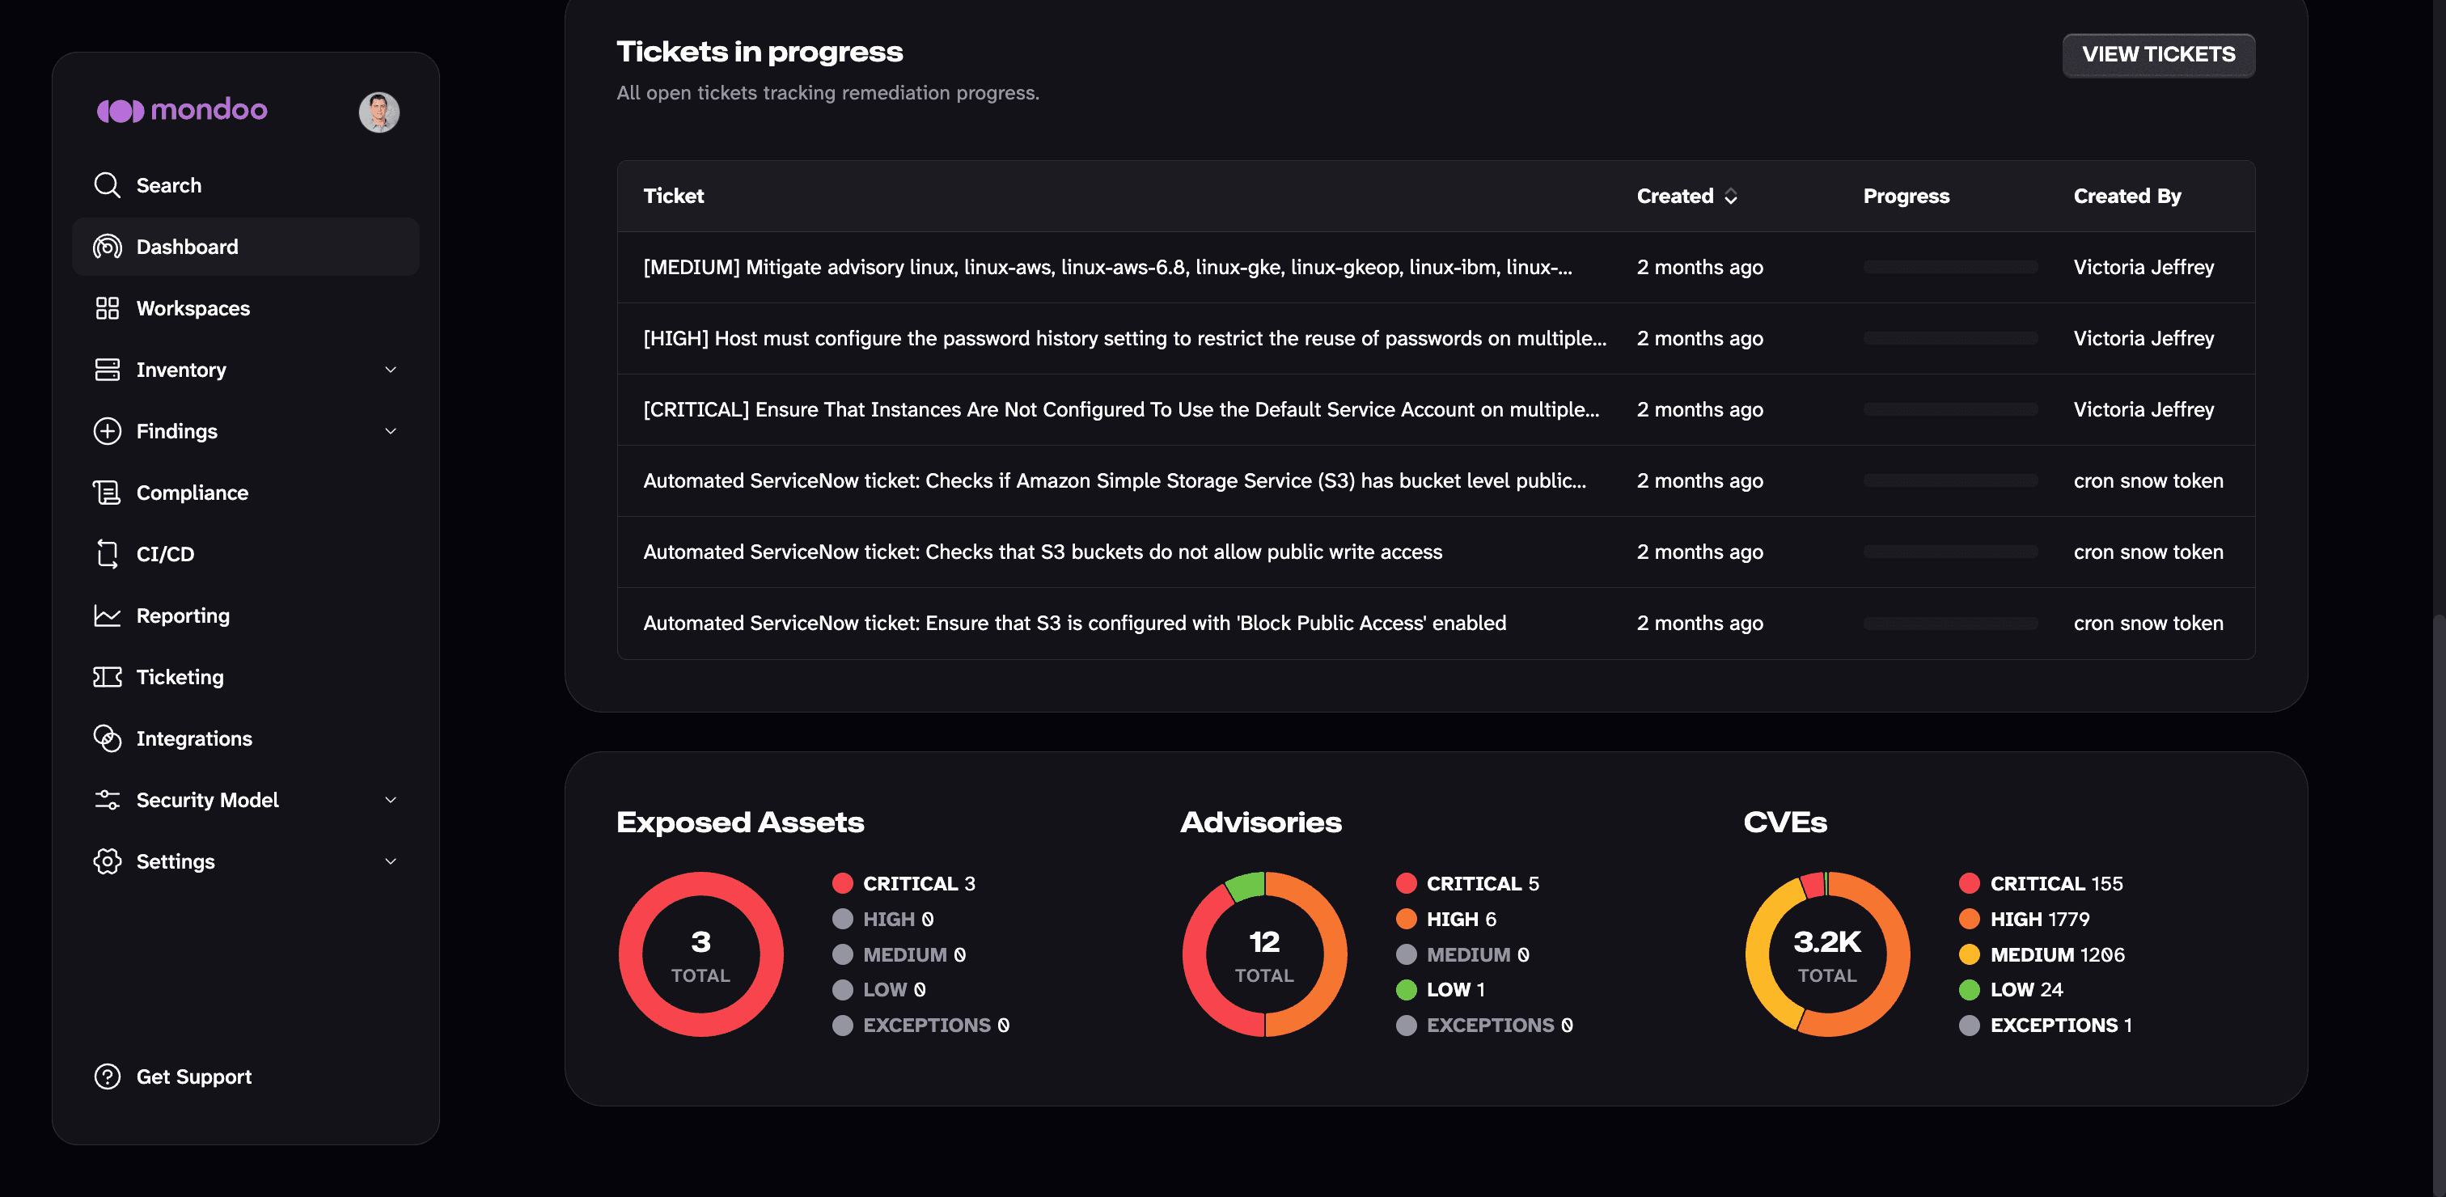Click the Search magnifier icon
Screen dimensions: 2446x1197
pos(108,185)
